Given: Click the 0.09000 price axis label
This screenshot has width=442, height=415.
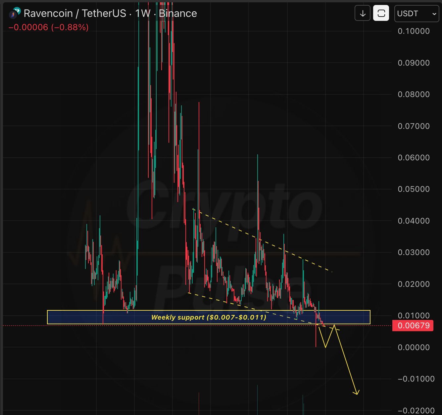Looking at the screenshot, I should [x=414, y=63].
